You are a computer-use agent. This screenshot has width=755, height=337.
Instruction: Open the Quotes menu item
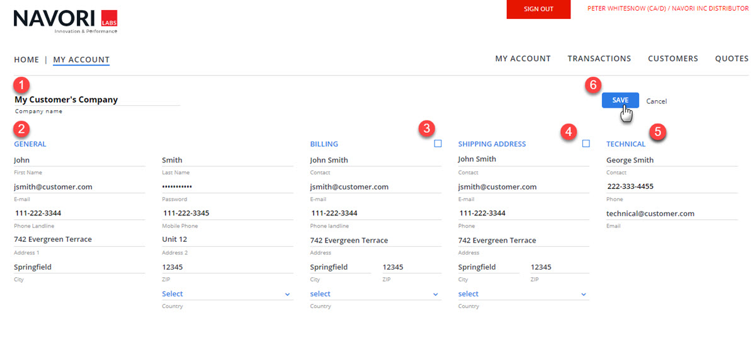point(731,59)
